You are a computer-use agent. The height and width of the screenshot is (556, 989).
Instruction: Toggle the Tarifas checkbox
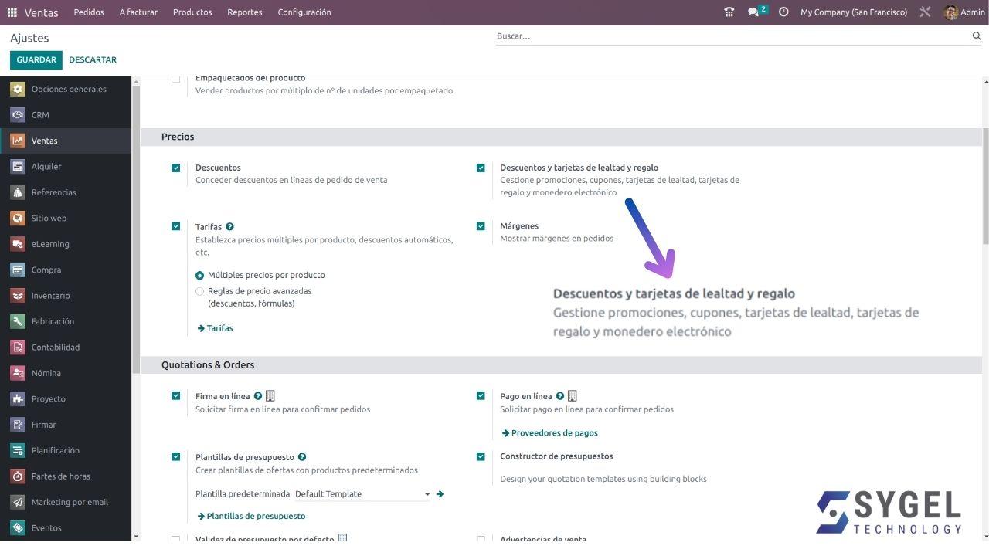coord(176,226)
